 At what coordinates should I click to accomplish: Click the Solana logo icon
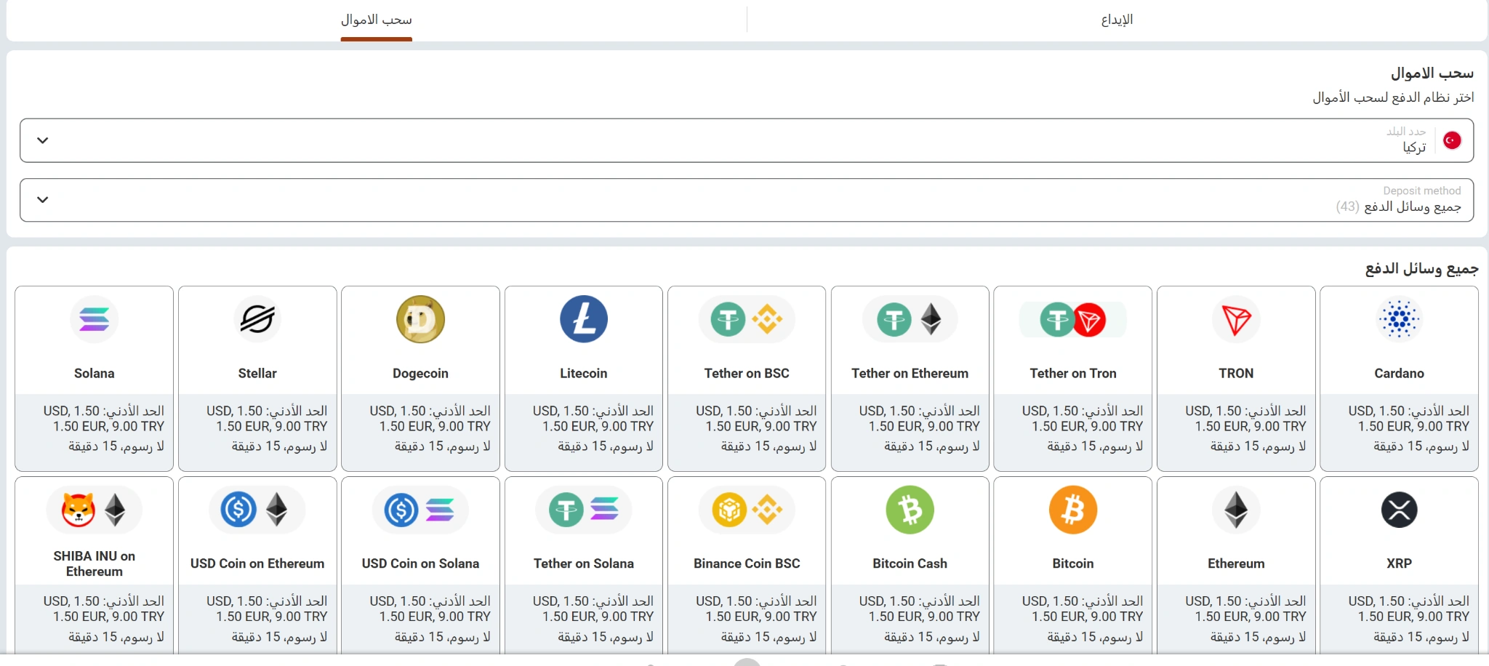[95, 319]
